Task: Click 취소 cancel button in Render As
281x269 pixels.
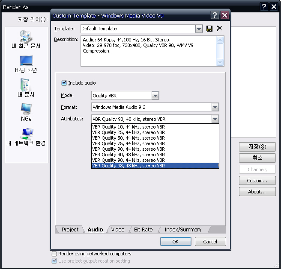Action: [257, 158]
